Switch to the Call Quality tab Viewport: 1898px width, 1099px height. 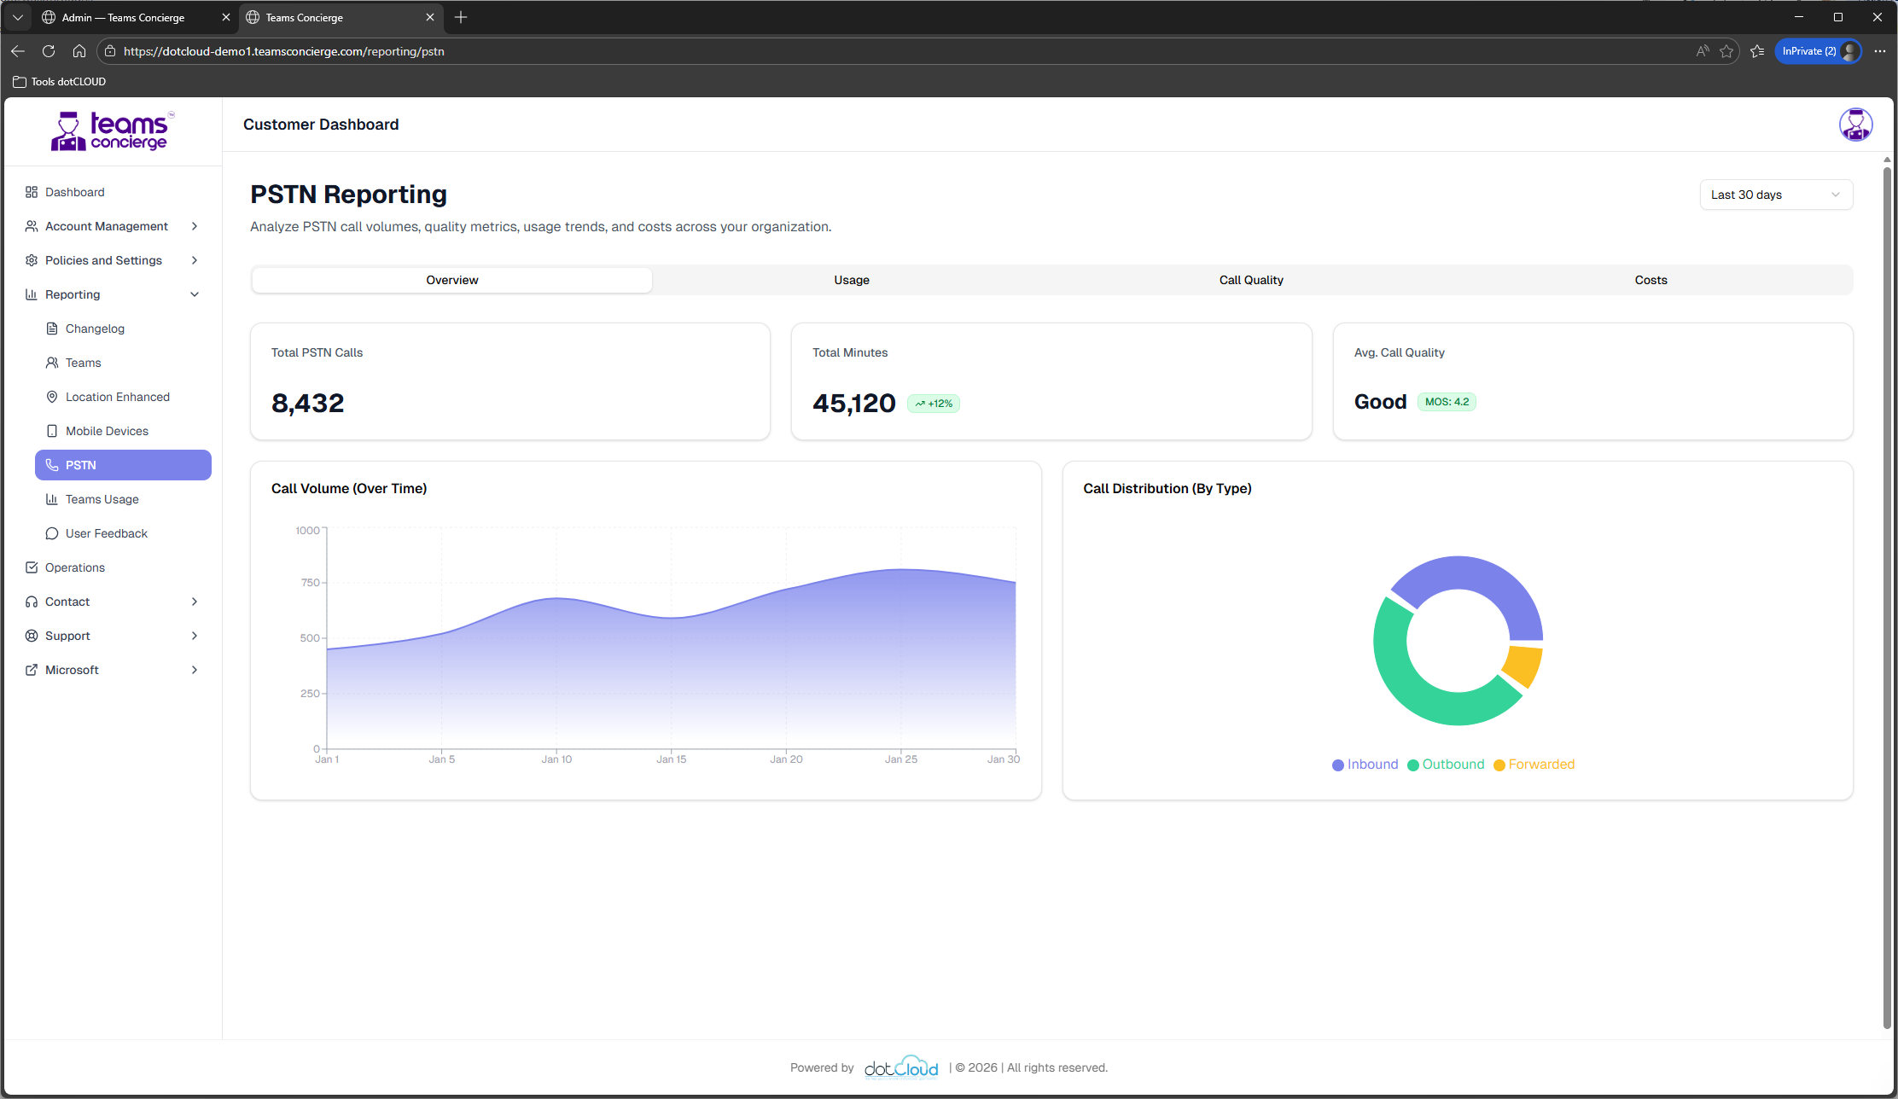tap(1251, 280)
